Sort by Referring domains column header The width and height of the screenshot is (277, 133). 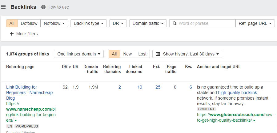point(112,69)
